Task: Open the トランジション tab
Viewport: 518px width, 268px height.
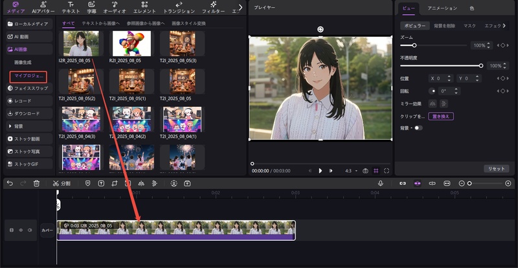Action: [179, 8]
